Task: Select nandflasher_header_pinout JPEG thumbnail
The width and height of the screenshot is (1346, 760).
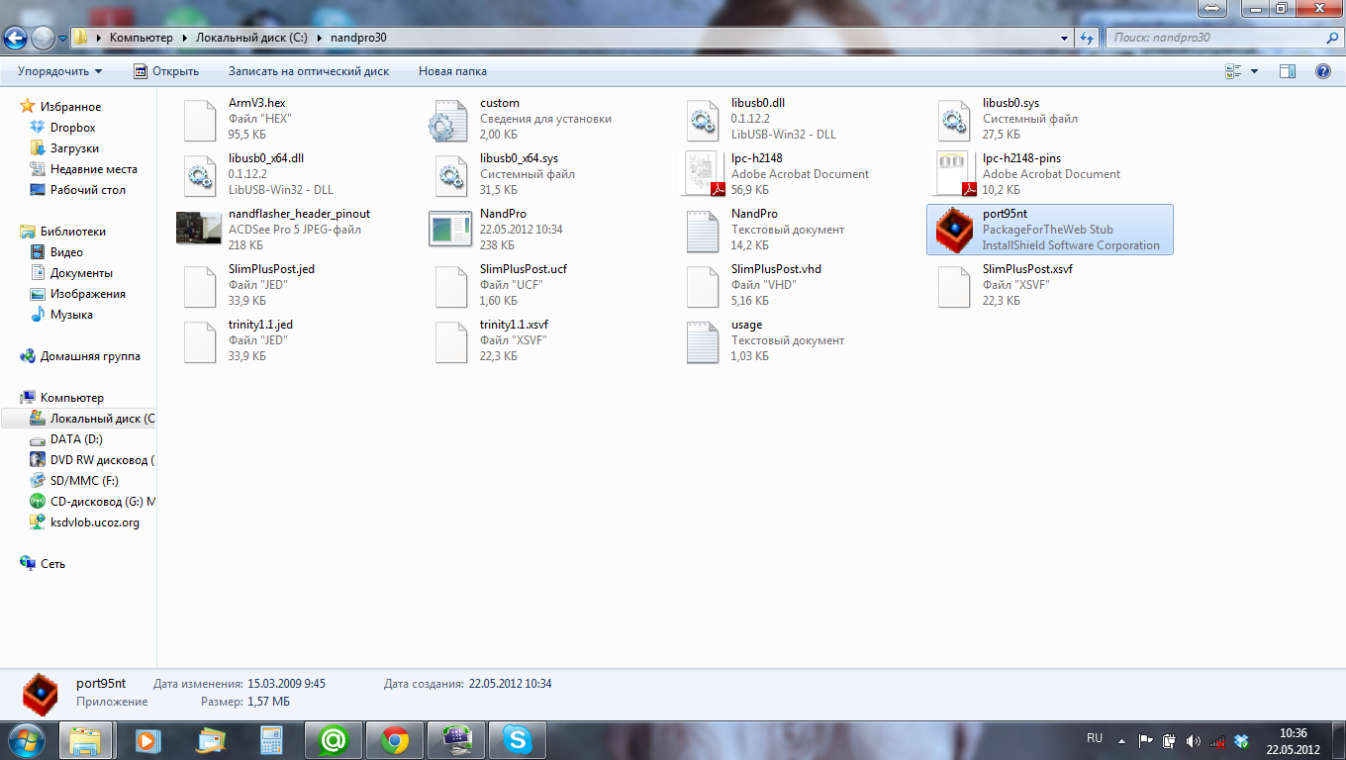Action: (199, 230)
